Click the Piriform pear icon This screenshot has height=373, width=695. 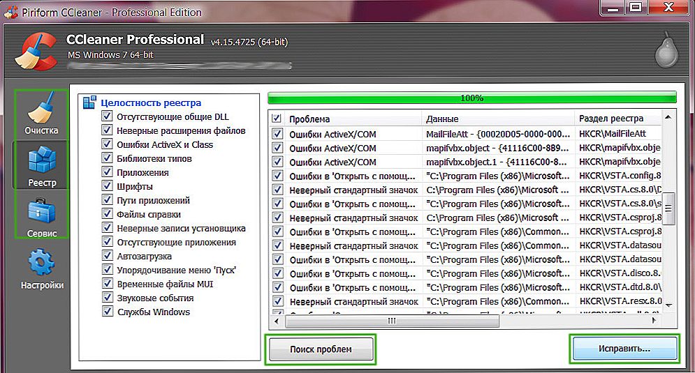coord(666,49)
